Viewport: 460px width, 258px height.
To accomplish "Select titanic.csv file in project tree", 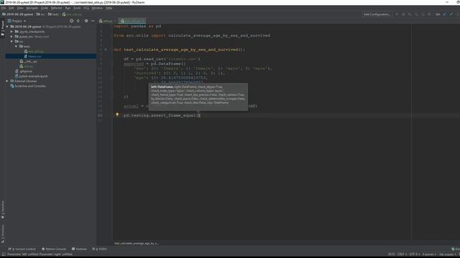I will 34,56.
